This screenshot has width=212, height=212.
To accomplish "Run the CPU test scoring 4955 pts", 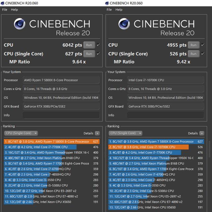I will [x=193, y=45].
